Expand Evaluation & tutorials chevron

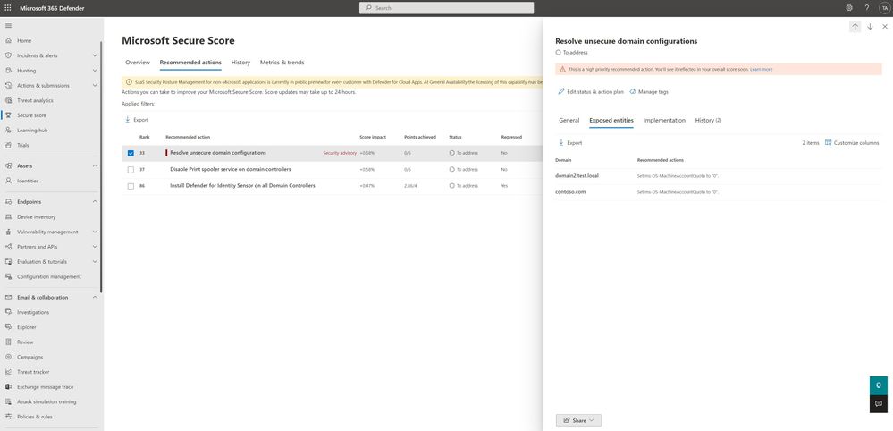(x=95, y=262)
